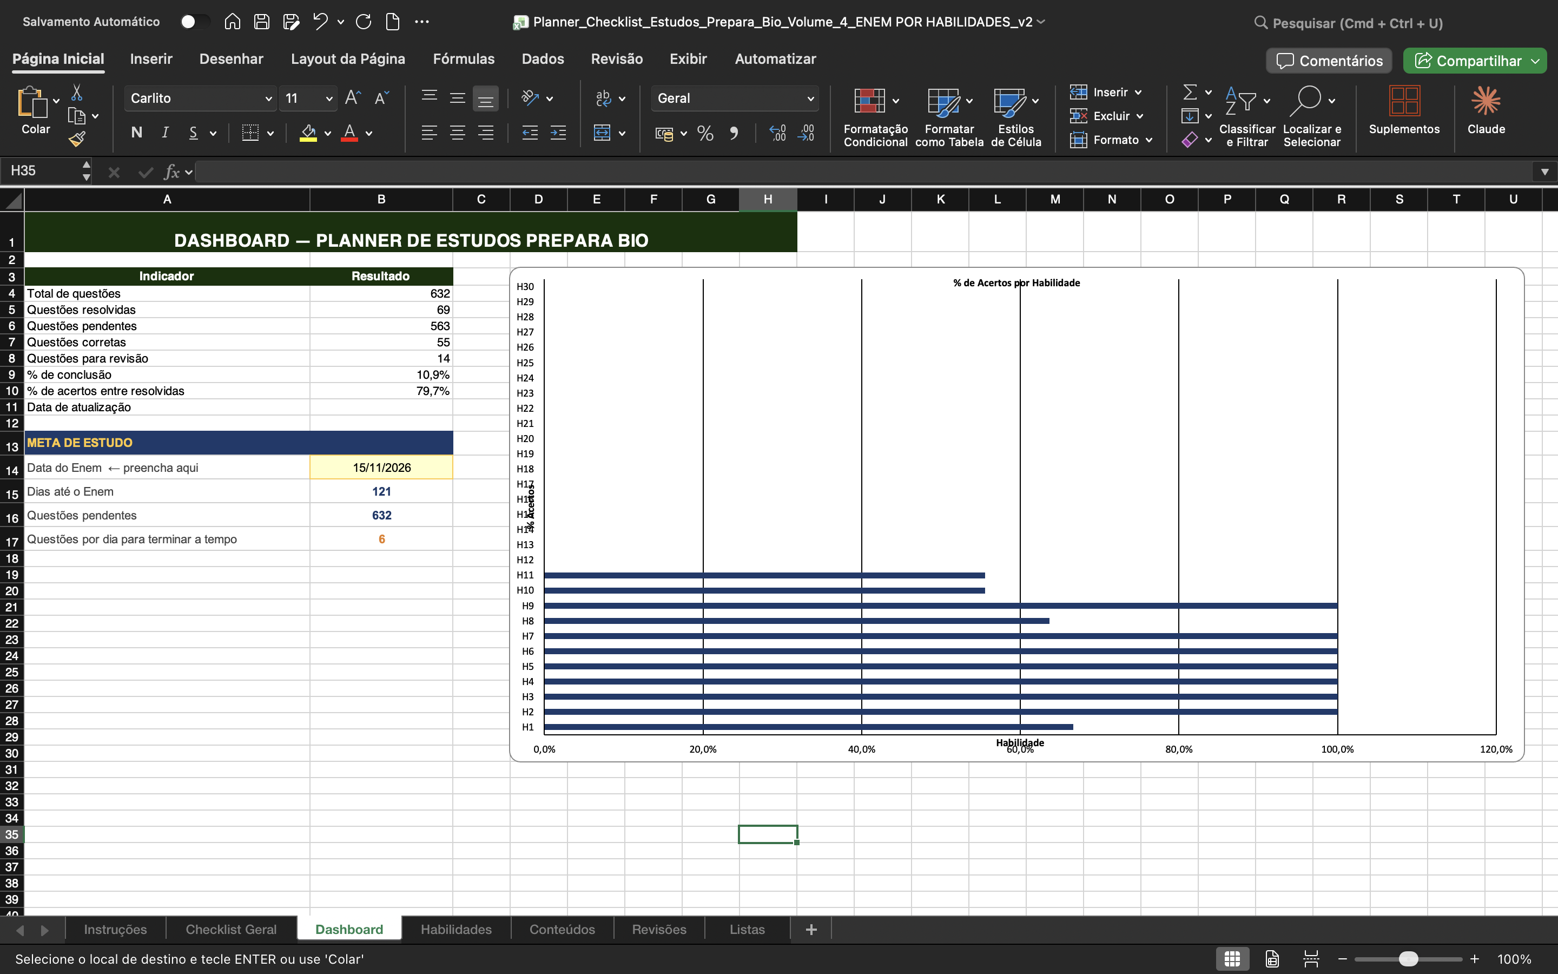Image resolution: width=1558 pixels, height=974 pixels.
Task: Add a new sheet with plus button
Action: pos(811,930)
